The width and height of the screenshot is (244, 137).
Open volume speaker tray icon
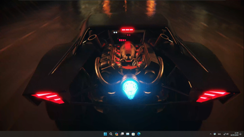227,134
